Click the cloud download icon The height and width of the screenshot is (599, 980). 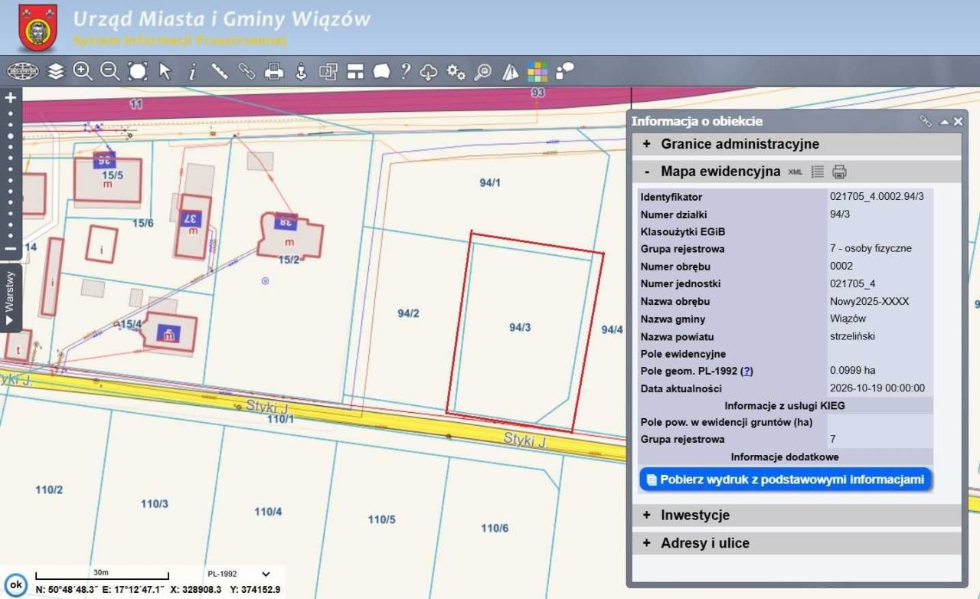tap(429, 71)
